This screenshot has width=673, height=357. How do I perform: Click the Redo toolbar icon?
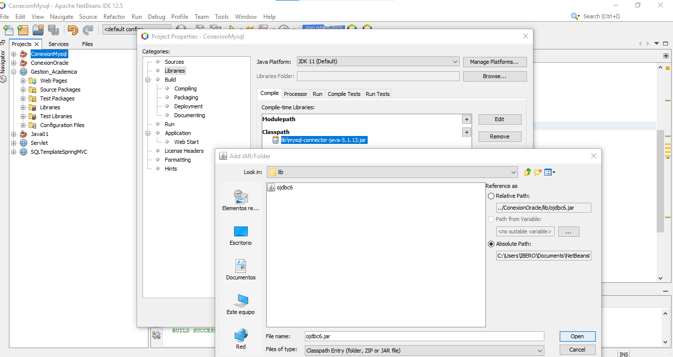coord(88,30)
